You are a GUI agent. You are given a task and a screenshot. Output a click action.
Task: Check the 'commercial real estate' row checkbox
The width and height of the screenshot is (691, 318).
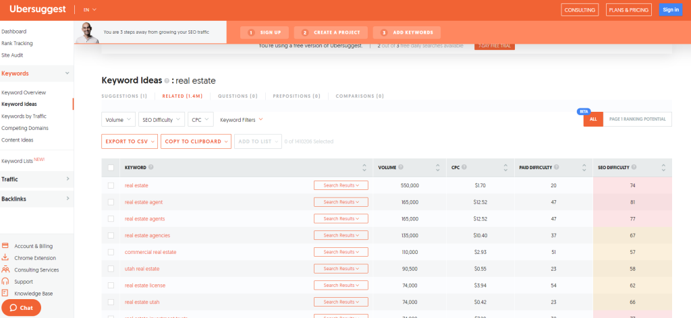pos(111,252)
